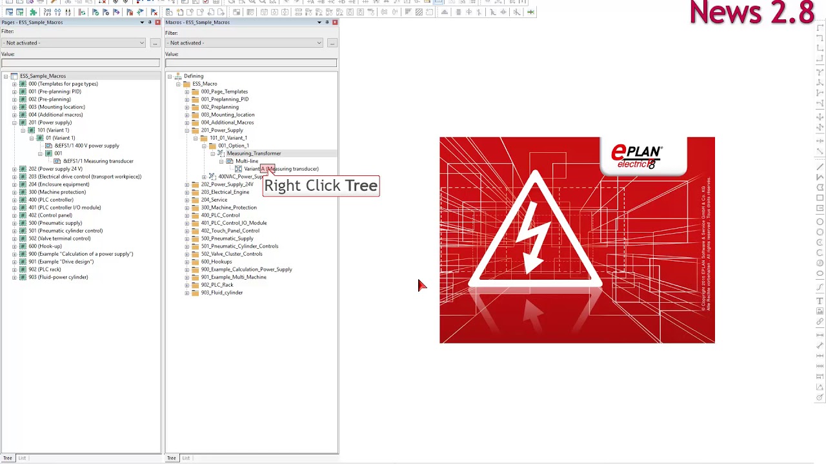This screenshot has width=826, height=464.
Task: Close the Macros - ESS_Sample_Macros panel
Action: (335, 23)
